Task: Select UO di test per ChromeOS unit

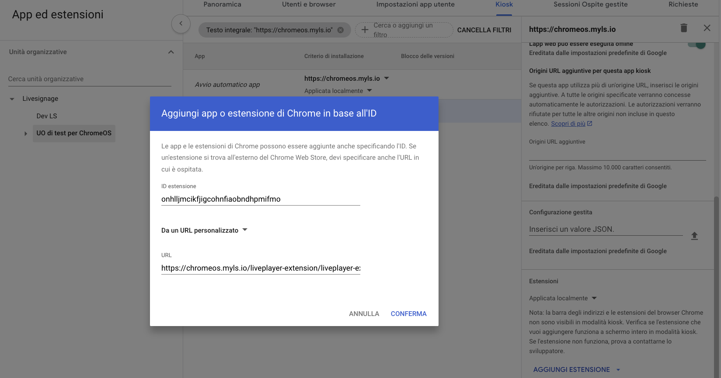Action: [74, 133]
